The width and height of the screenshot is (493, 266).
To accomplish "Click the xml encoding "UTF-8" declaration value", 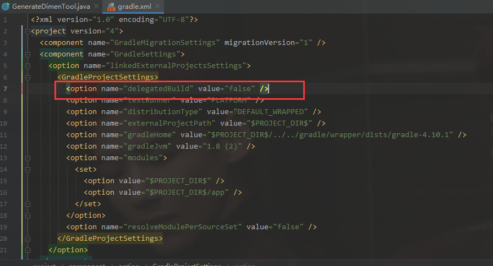I will 173,20.
